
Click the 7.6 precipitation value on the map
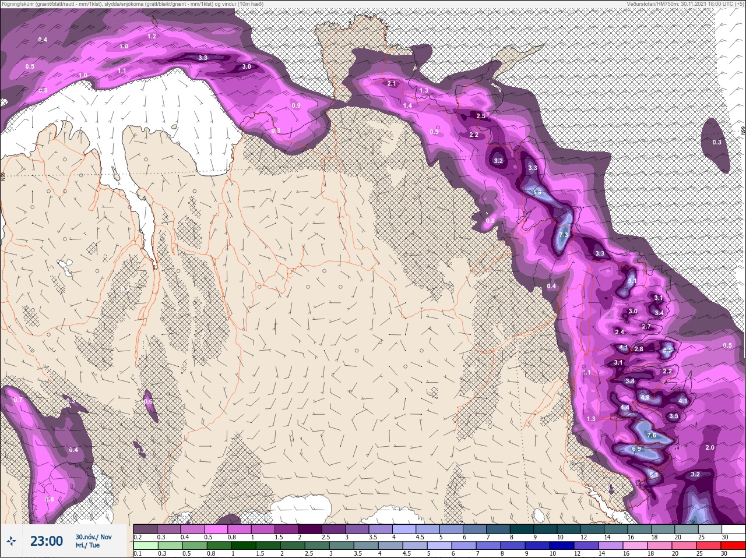(x=652, y=435)
